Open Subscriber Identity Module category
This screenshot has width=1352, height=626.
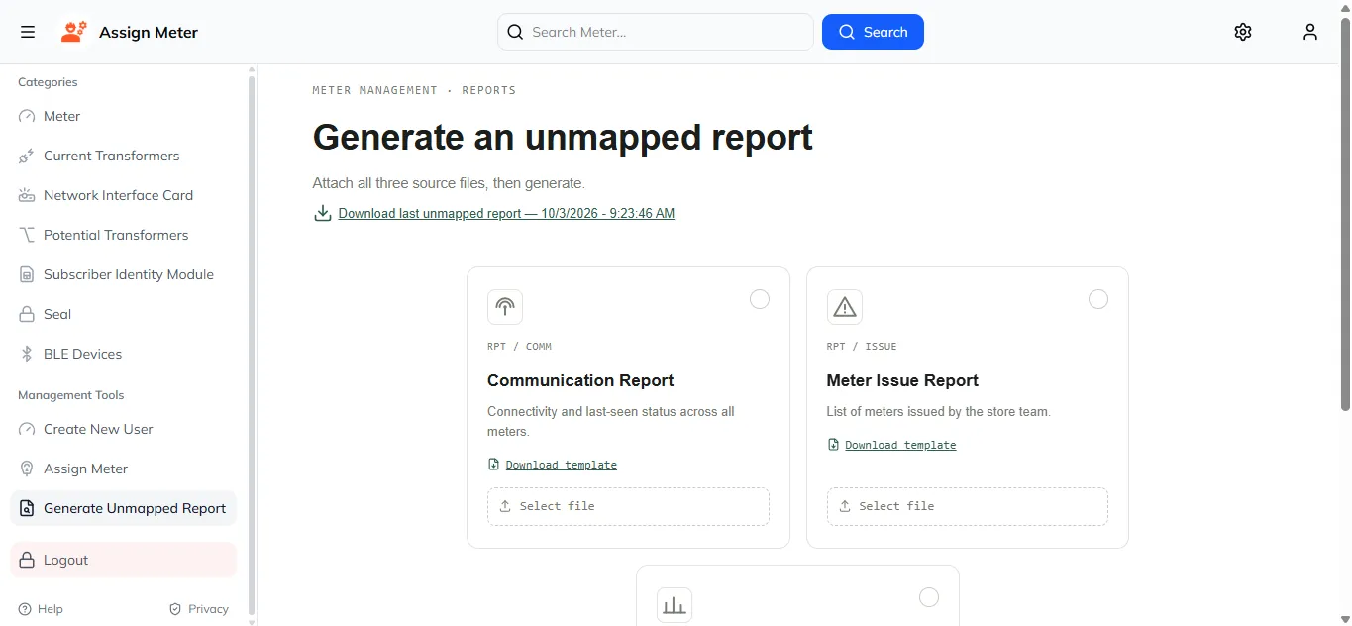click(x=124, y=274)
